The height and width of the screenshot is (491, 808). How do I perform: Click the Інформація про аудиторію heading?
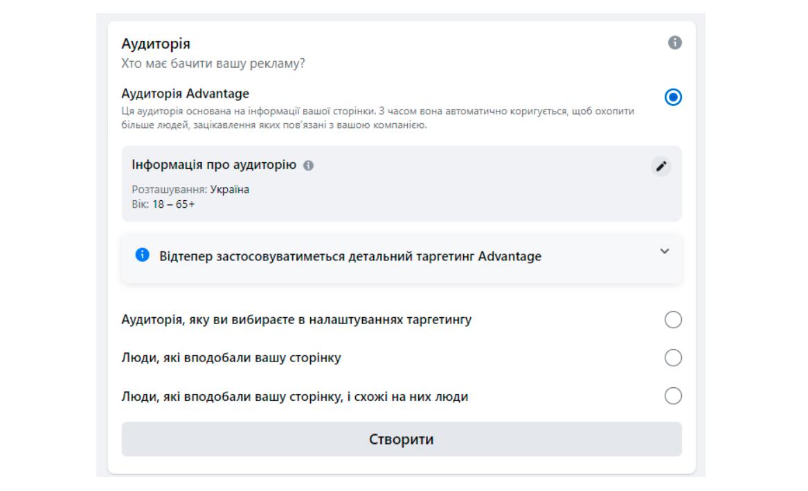(214, 165)
